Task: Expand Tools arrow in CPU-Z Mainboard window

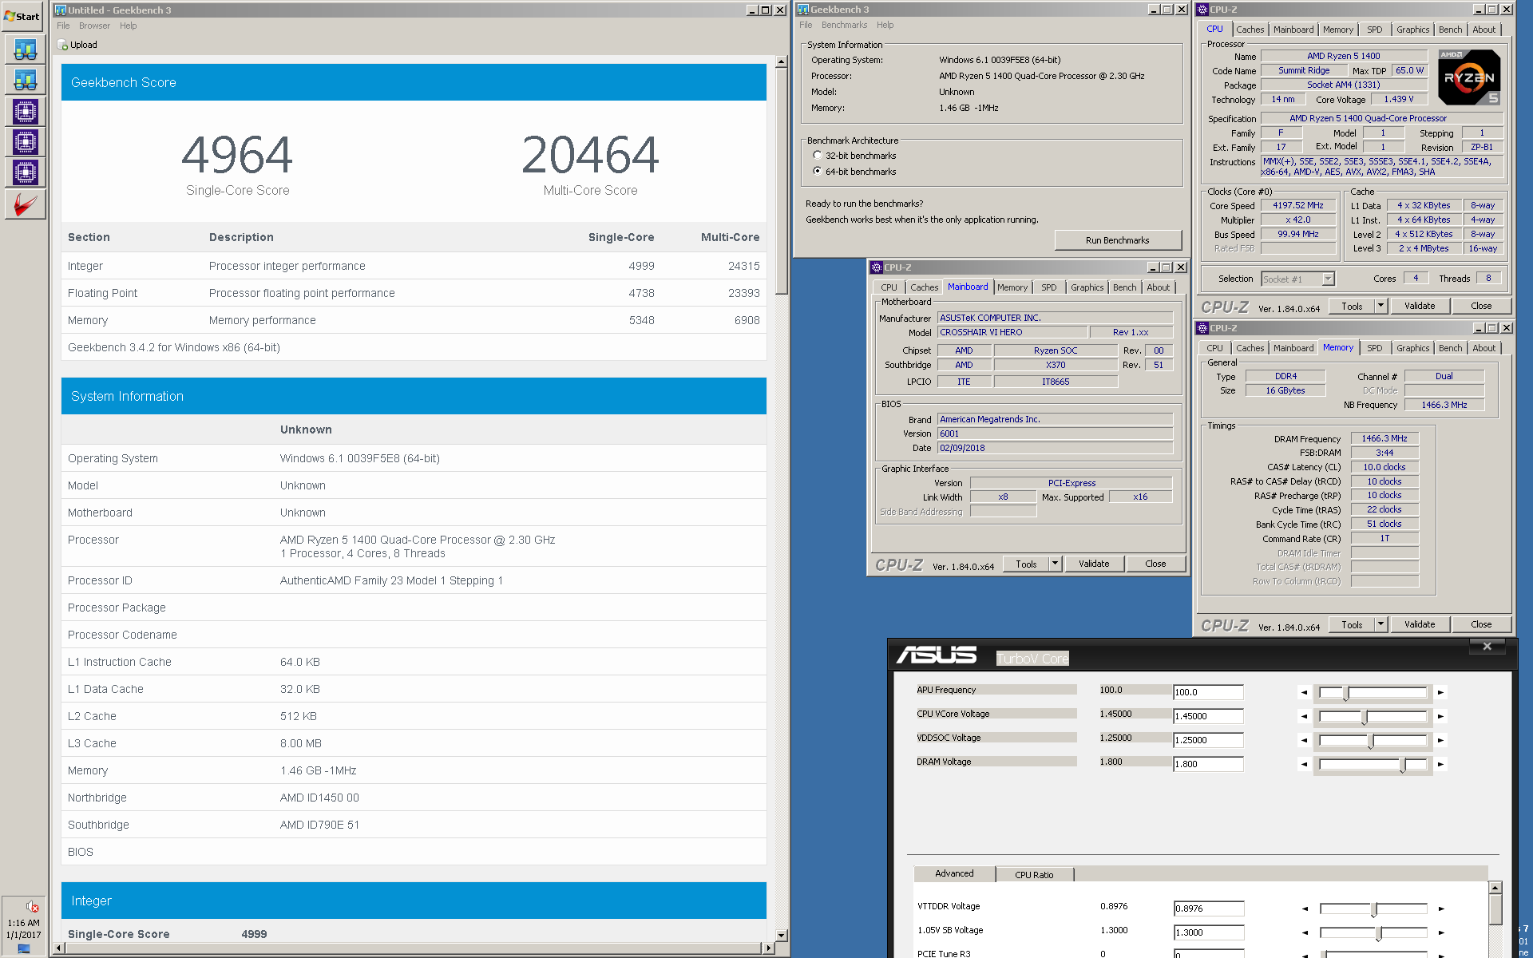Action: click(x=1055, y=564)
